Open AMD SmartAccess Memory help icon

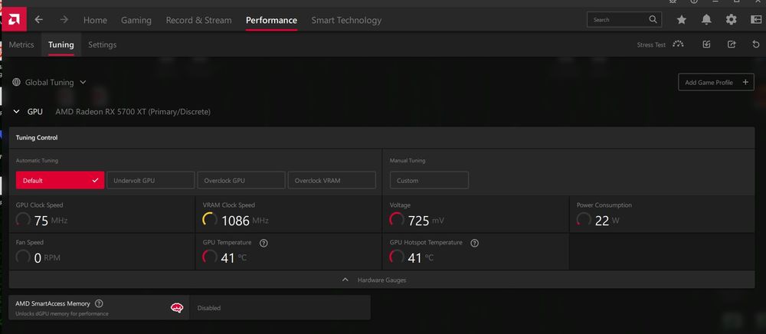(99, 303)
